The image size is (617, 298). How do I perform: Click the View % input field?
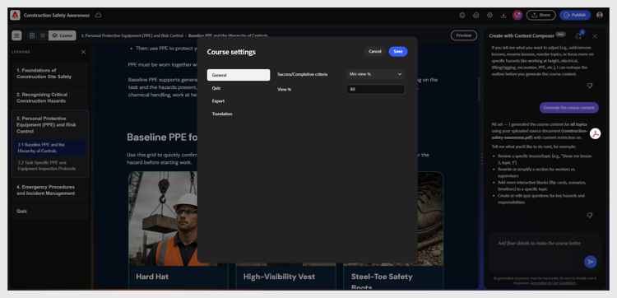[375, 90]
